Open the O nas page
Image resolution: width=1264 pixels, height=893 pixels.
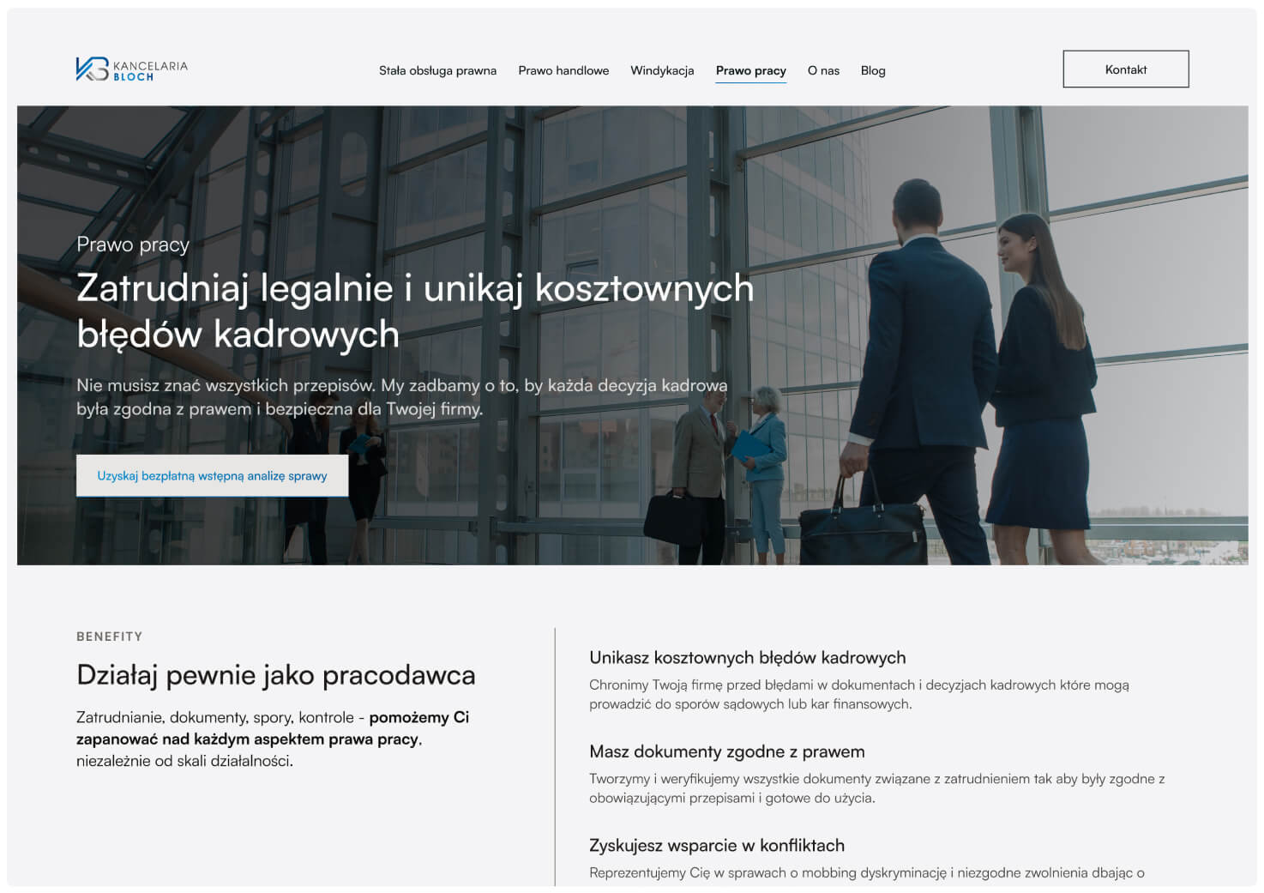point(823,70)
